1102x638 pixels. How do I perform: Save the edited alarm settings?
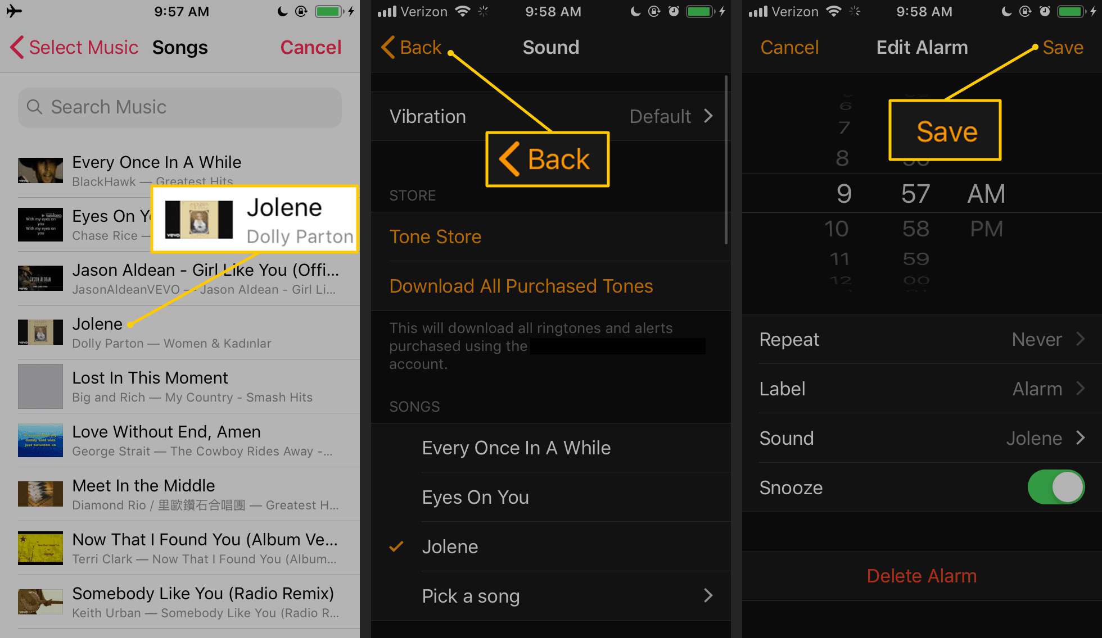pyautogui.click(x=1062, y=47)
